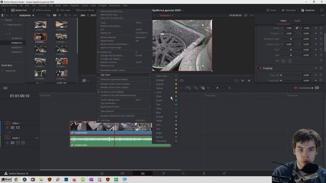Expand Render Cache Fusion Output submenu

tap(124, 84)
